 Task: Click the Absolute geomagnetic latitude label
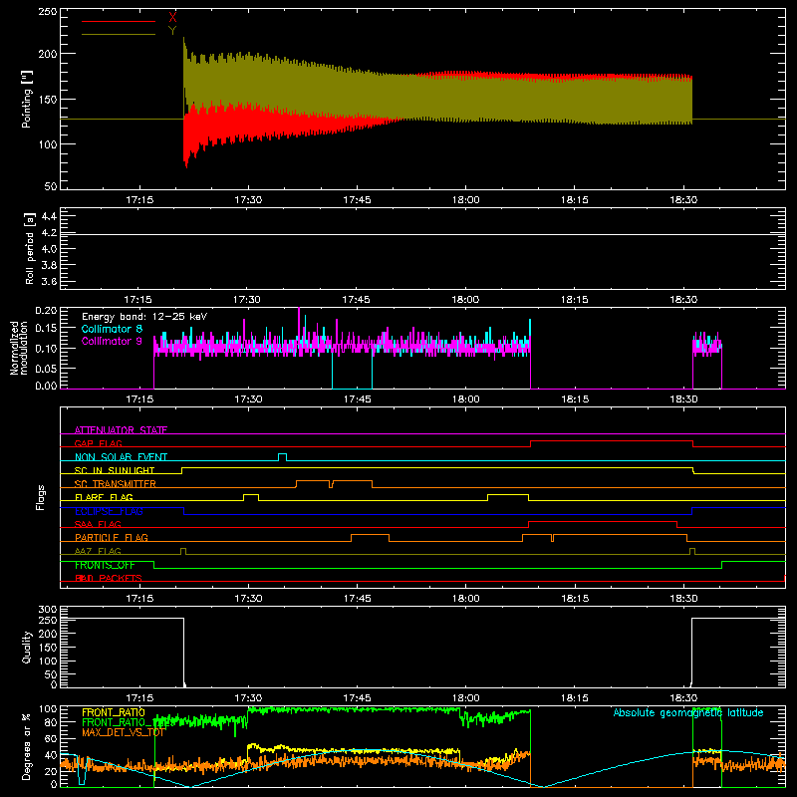pyautogui.click(x=688, y=713)
